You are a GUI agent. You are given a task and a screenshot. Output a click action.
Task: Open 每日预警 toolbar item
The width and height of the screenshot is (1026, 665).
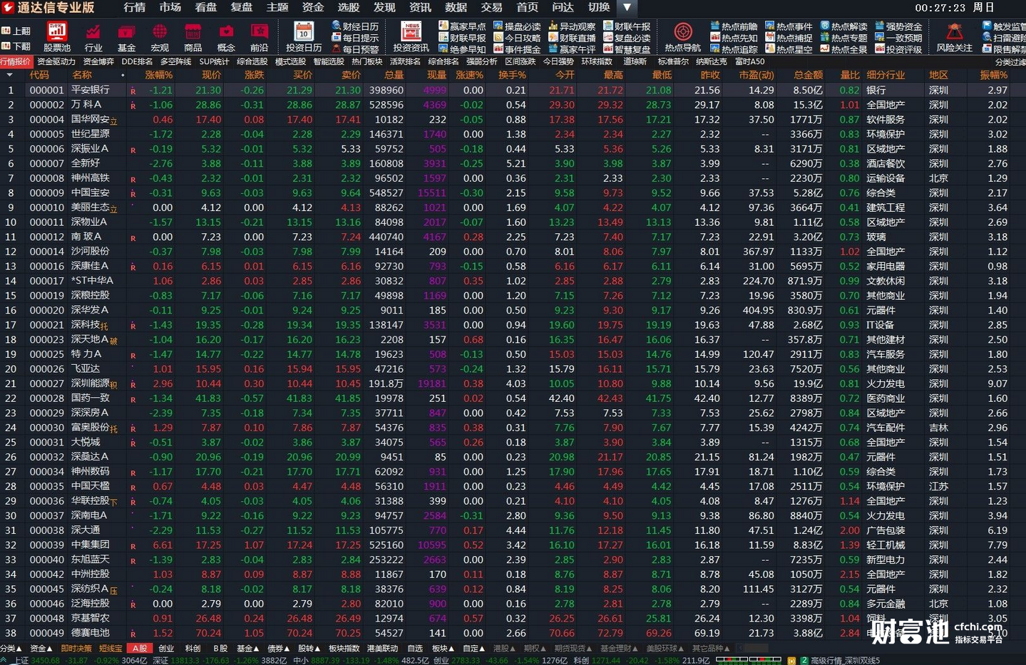point(355,49)
